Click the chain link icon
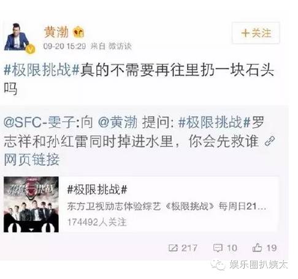The image size is (298, 279). [270, 141]
